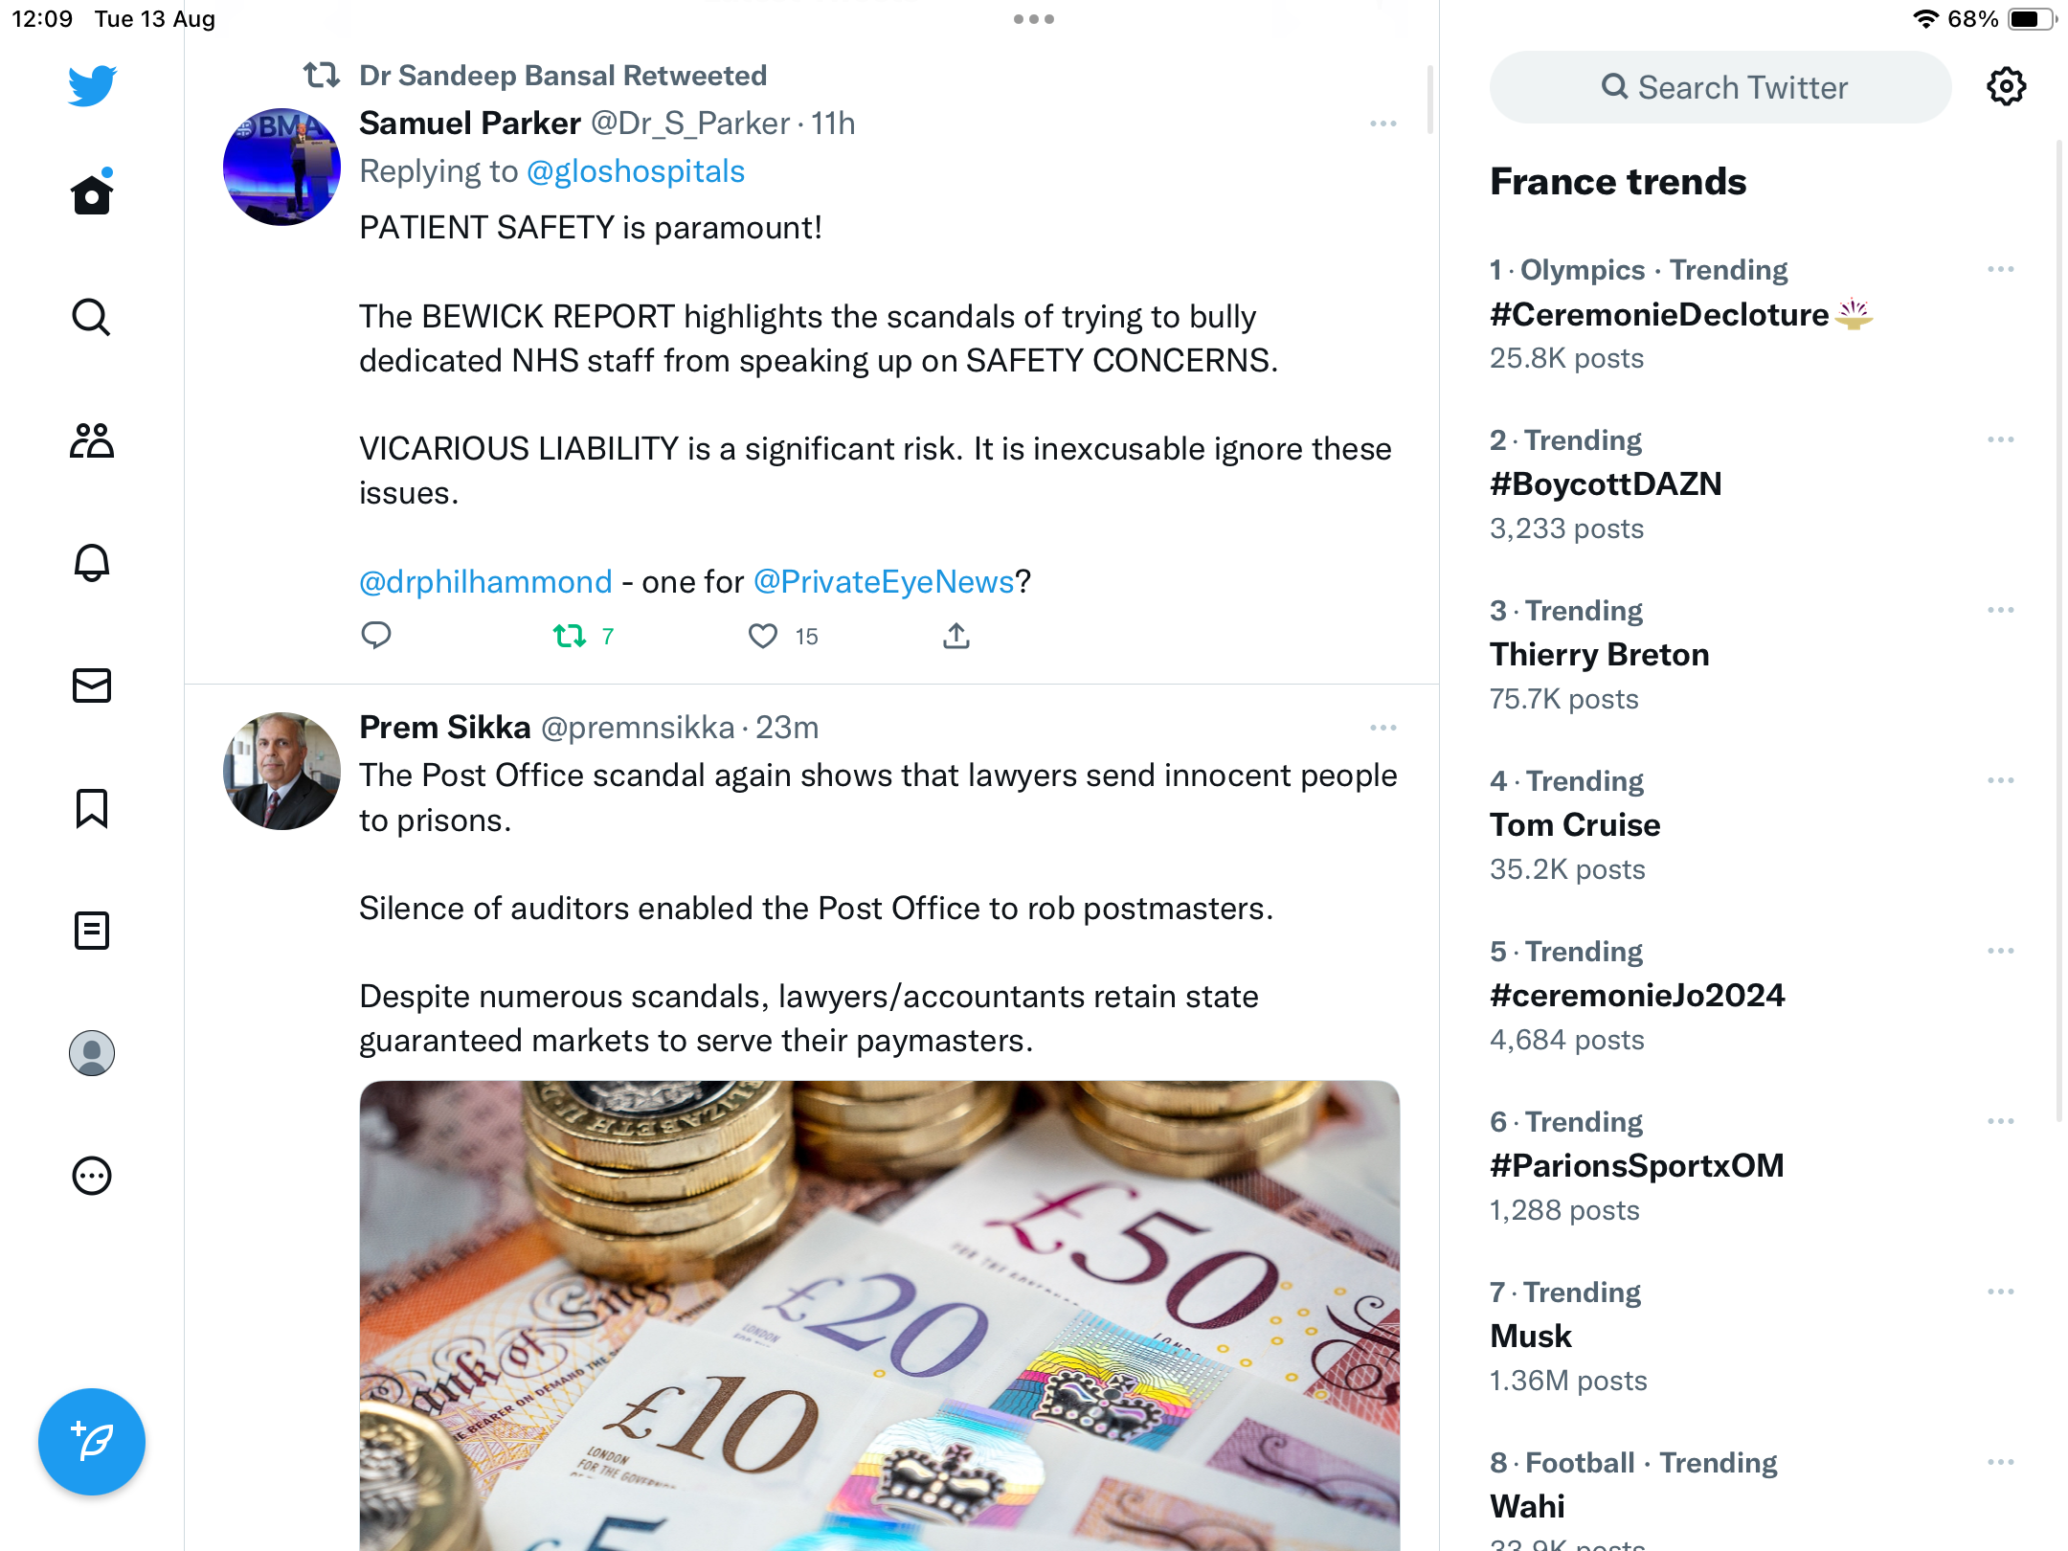Click the Search Twitter field
Screen dimensions: 2068x1551
click(x=1720, y=87)
